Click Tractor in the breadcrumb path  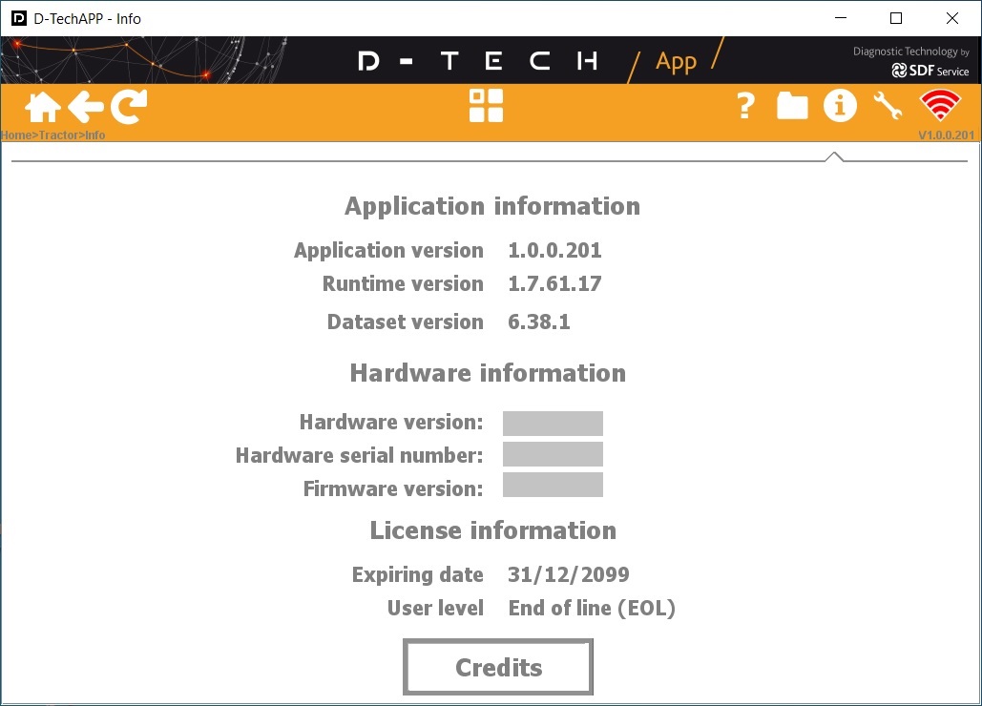[x=58, y=135]
